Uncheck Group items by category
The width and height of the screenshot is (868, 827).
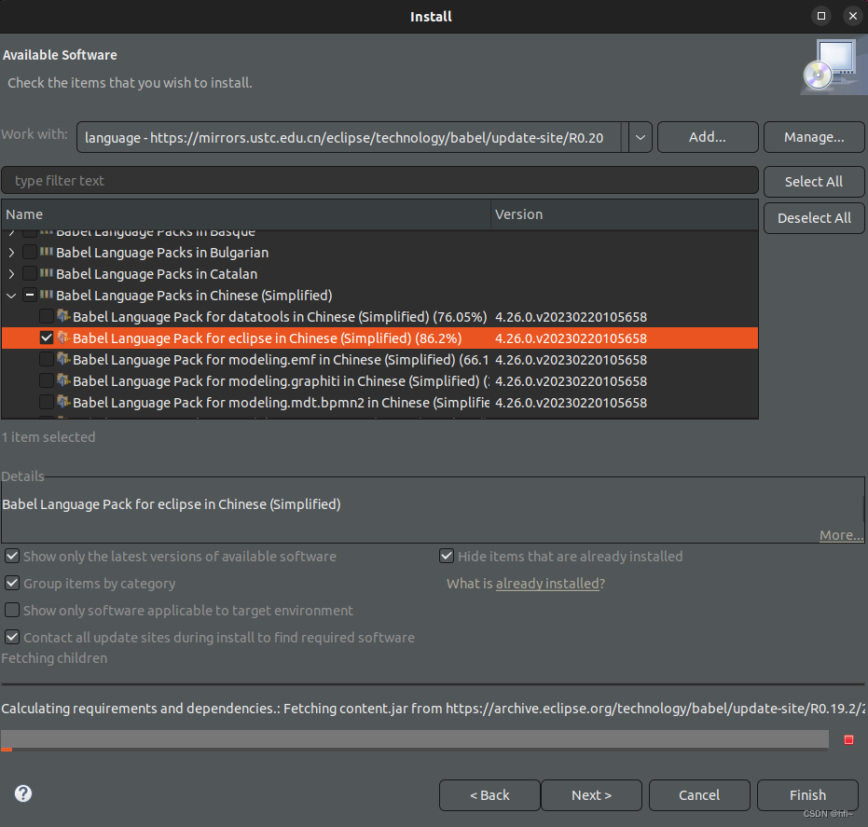[x=12, y=583]
